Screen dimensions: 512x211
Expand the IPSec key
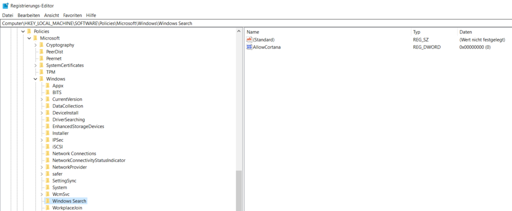[41, 140]
